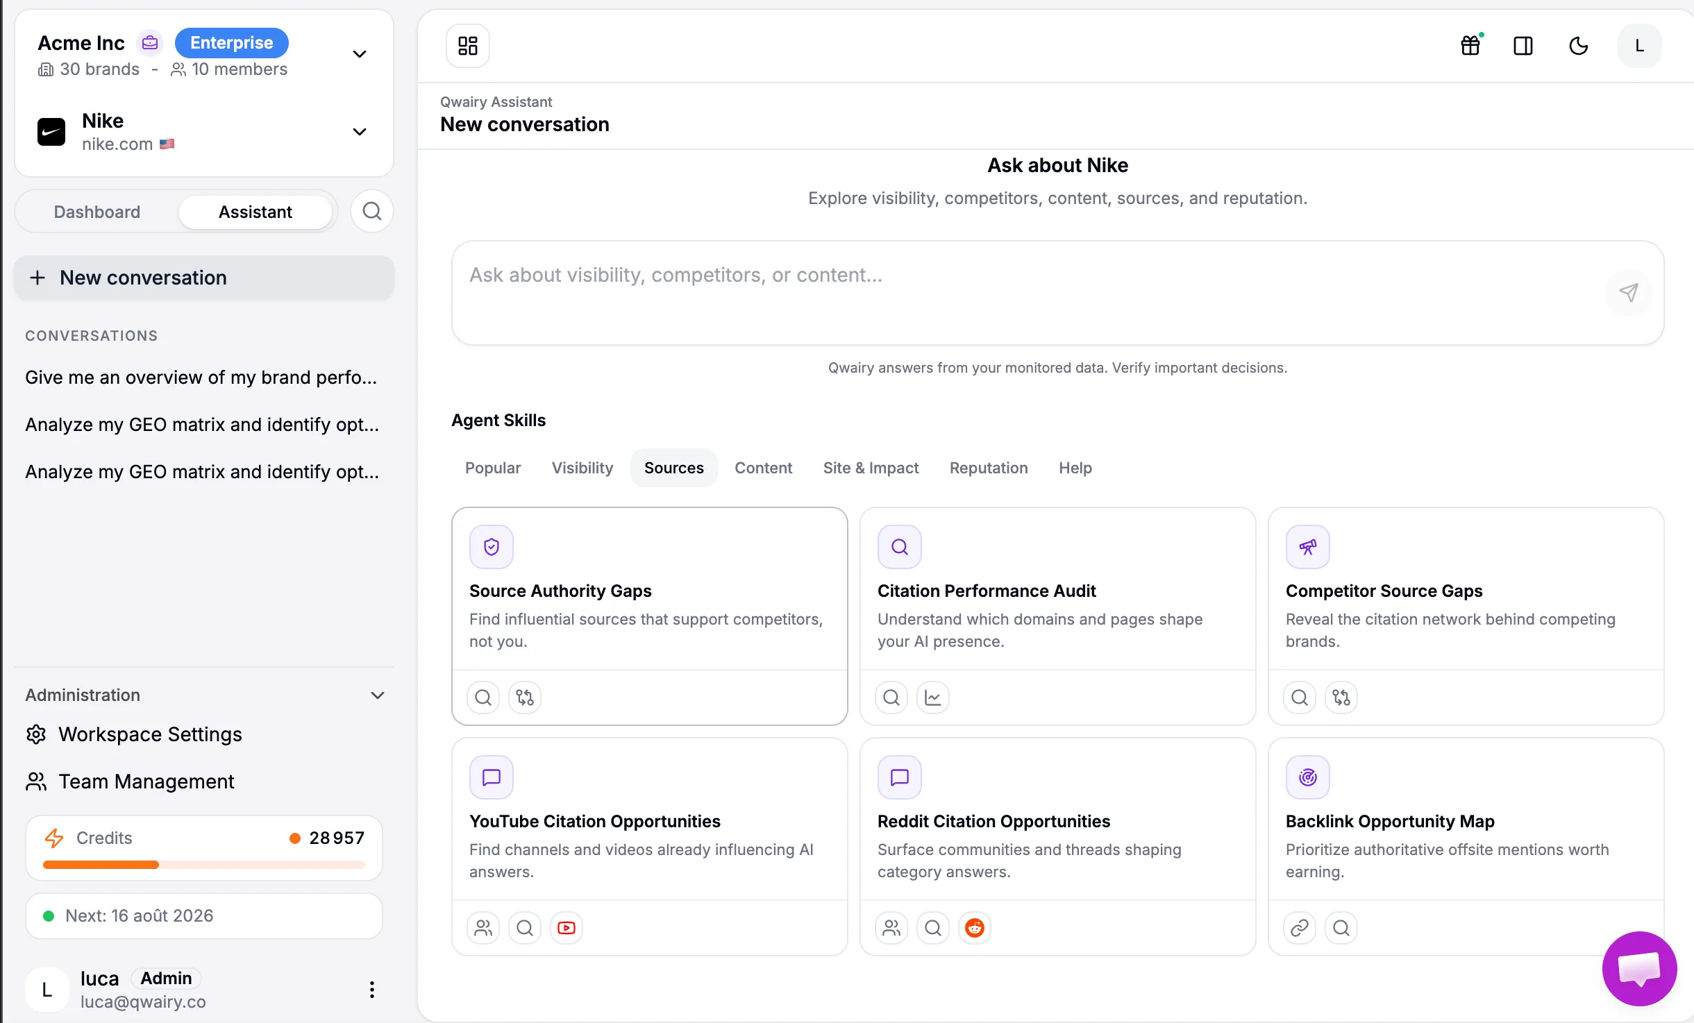The height and width of the screenshot is (1023, 1694).
Task: Switch to the Assistant view
Action: click(255, 212)
